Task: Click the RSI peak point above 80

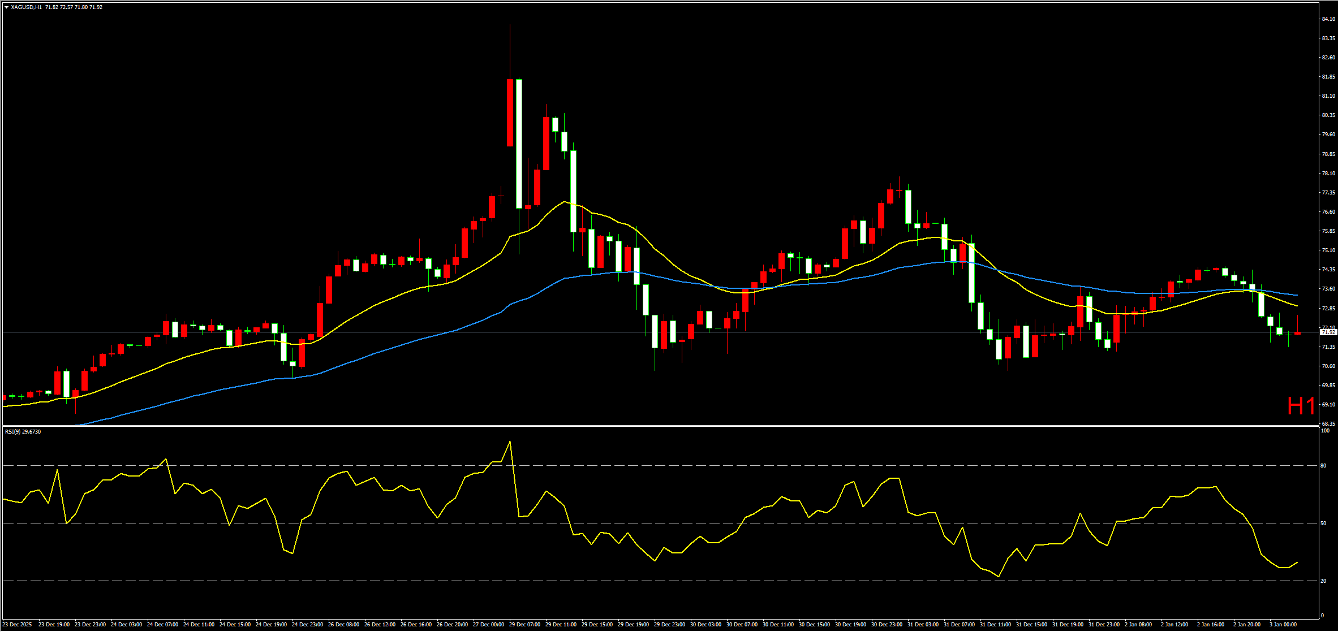Action: tap(510, 442)
